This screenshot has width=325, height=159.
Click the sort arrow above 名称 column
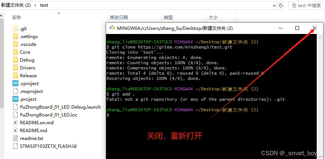pyautogui.click(x=58, y=13)
